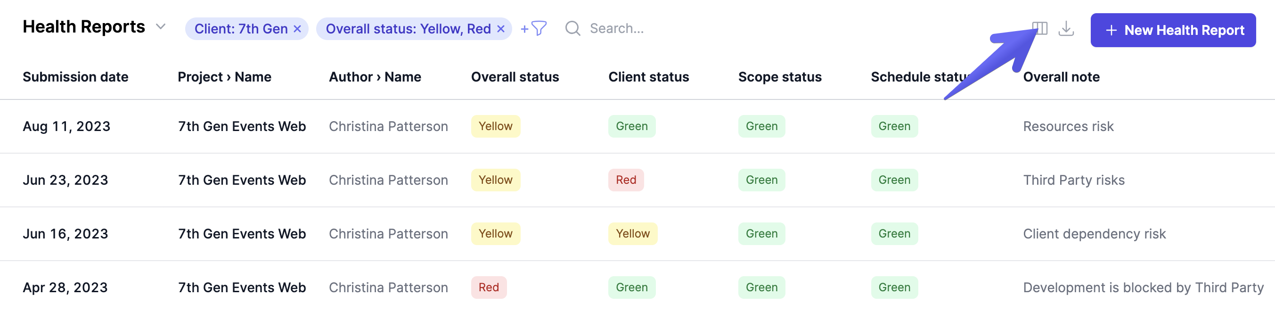Click Green schedule status badge for Aug 11

894,126
